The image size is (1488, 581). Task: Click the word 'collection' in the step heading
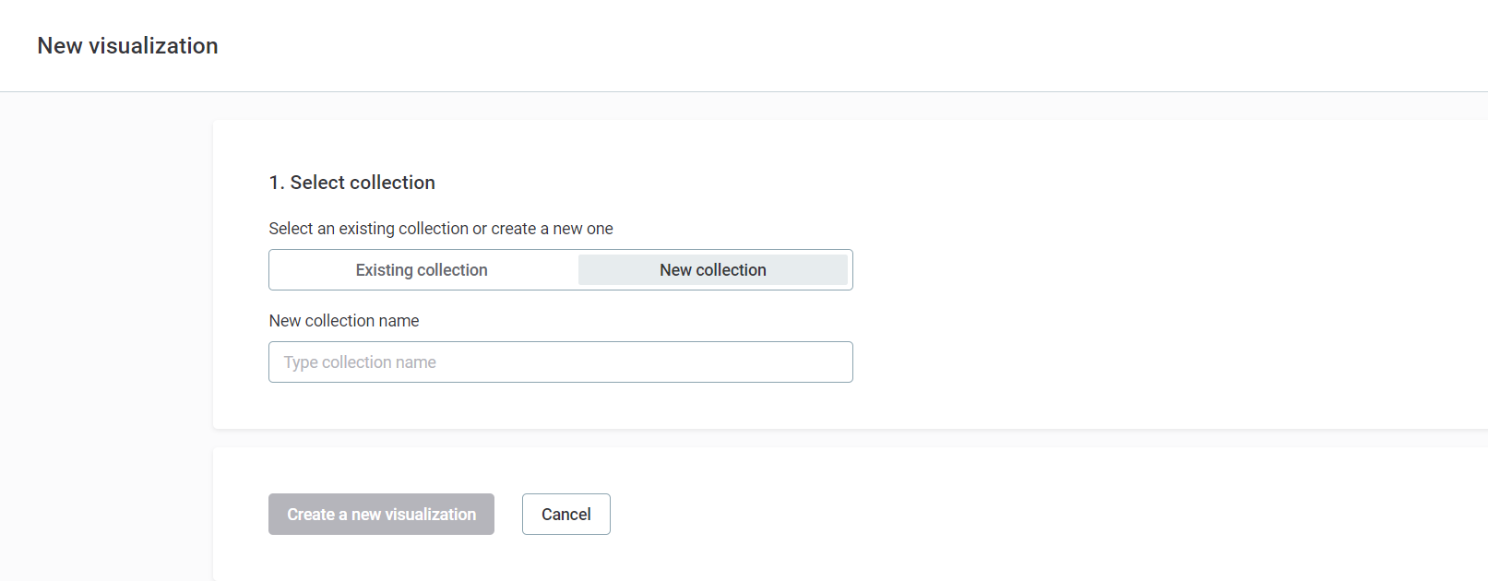pyautogui.click(x=392, y=183)
